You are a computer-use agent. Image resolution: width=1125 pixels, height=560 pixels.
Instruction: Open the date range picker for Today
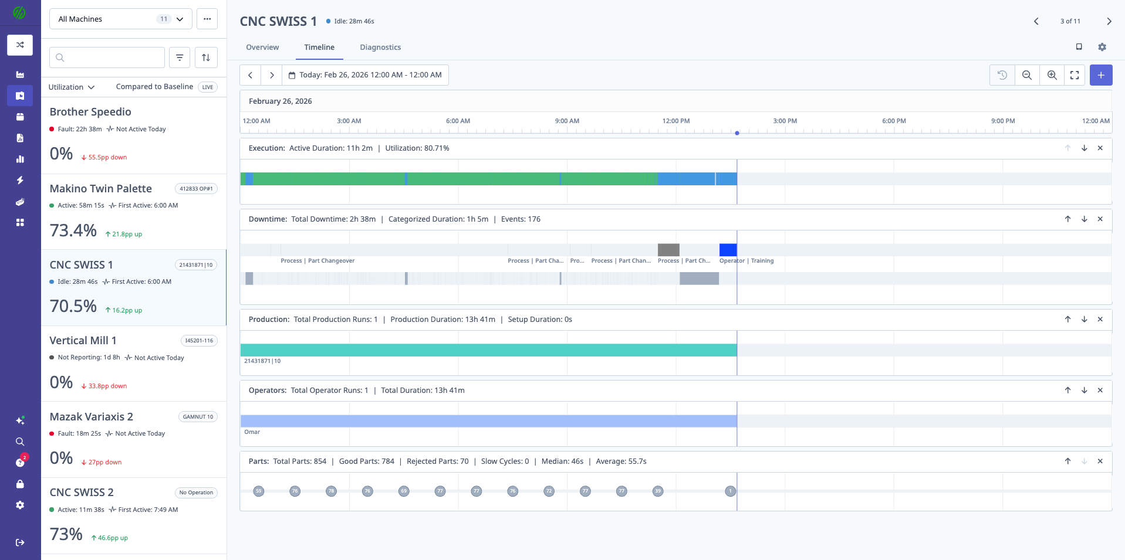point(365,75)
